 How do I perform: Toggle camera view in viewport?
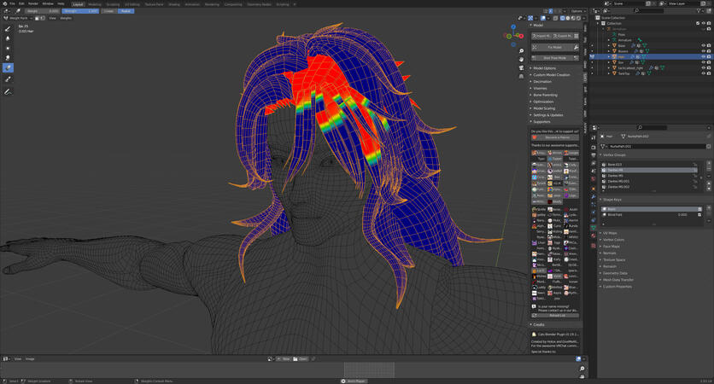click(x=521, y=68)
